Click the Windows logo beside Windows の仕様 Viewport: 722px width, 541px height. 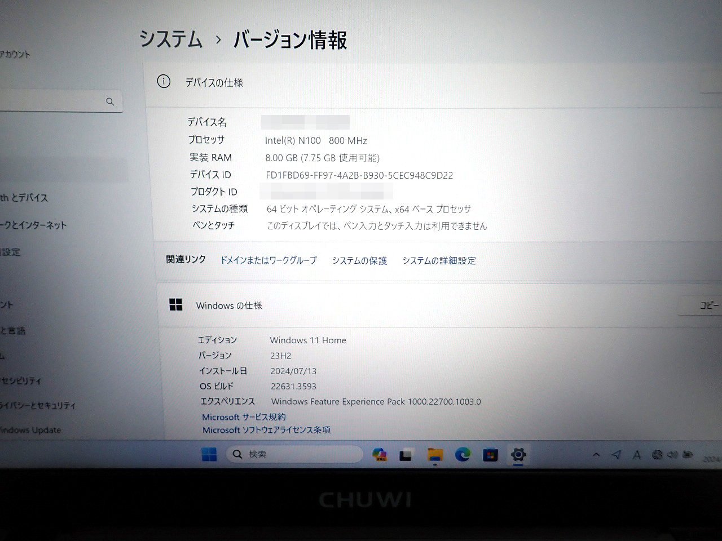click(175, 304)
